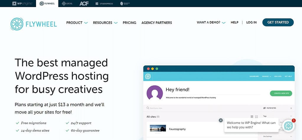The image size is (302, 140).
Task: Open the Help link
Action: tap(234, 22)
